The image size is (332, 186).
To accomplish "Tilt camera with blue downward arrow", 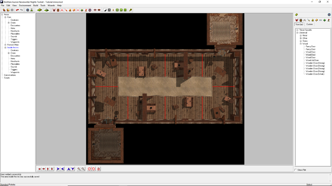I will click(x=73, y=169).
